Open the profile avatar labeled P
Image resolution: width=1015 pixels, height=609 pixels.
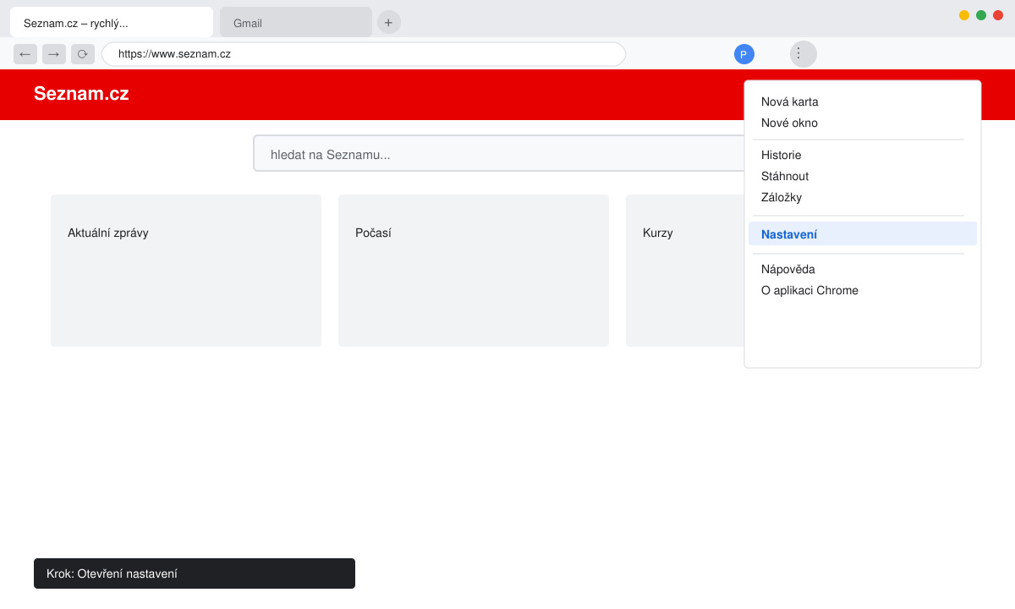tap(744, 54)
